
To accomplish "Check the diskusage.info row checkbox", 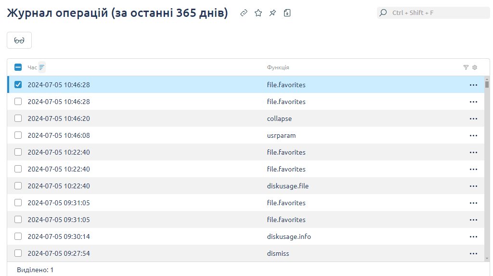I will point(18,237).
